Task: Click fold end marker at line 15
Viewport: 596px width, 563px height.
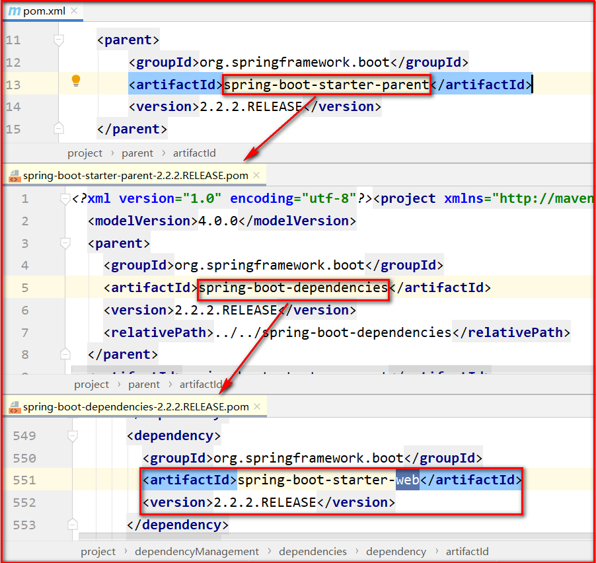Action: pyautogui.click(x=59, y=128)
